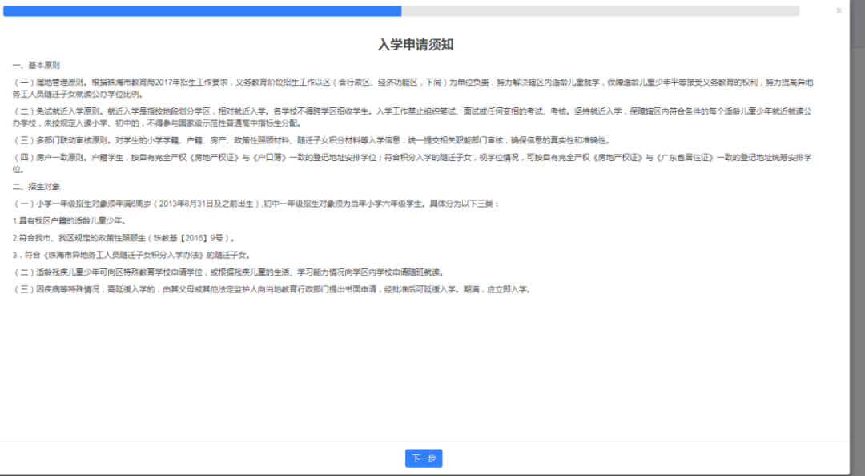Select the 一、基本原则 section heading
Image resolution: width=865 pixels, height=476 pixels.
(36, 65)
